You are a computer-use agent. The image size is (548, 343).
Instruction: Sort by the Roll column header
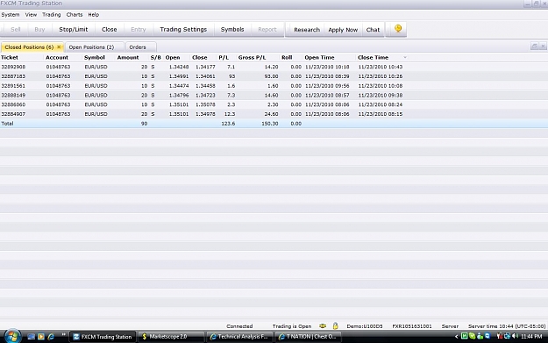[287, 57]
